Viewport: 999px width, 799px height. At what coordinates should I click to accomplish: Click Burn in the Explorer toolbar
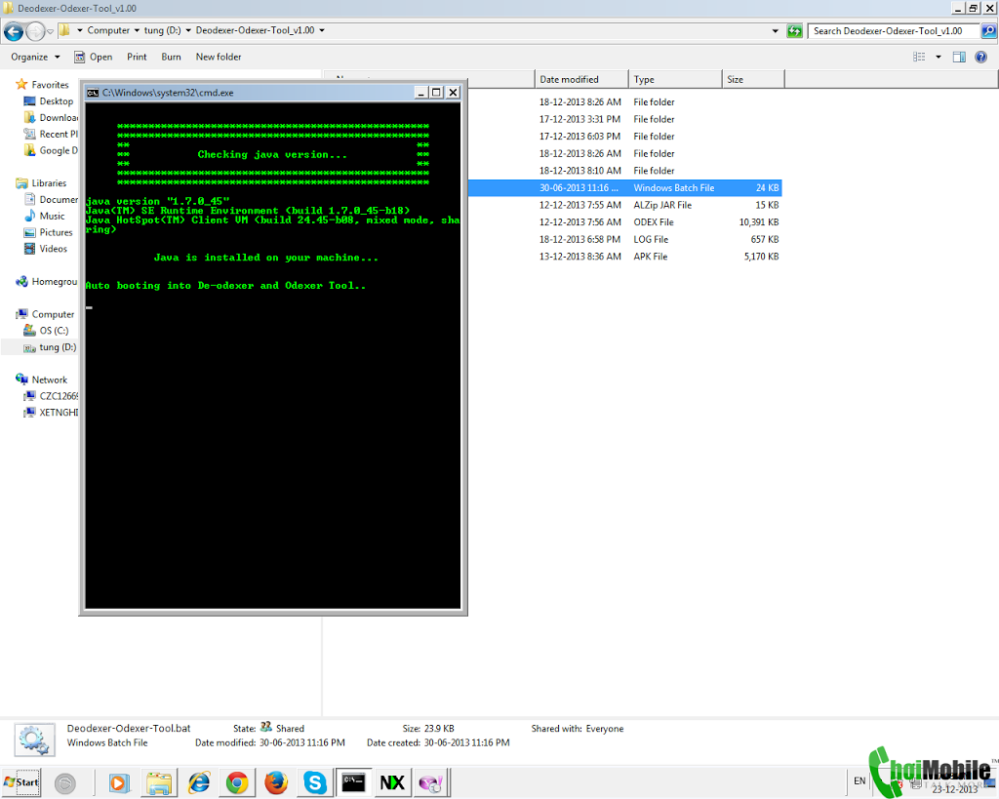pyautogui.click(x=171, y=57)
